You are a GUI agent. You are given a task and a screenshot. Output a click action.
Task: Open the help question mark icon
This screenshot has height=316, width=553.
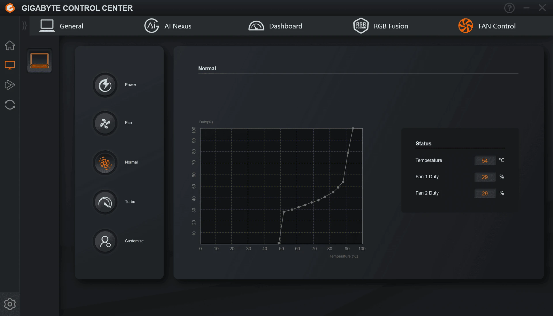pos(509,8)
